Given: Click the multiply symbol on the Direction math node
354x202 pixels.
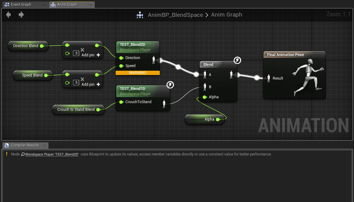Looking at the screenshot, I should pyautogui.click(x=83, y=50).
